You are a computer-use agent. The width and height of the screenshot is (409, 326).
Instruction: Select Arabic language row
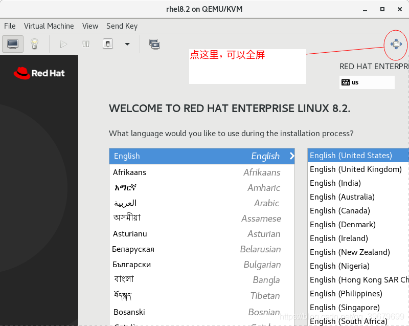202,203
